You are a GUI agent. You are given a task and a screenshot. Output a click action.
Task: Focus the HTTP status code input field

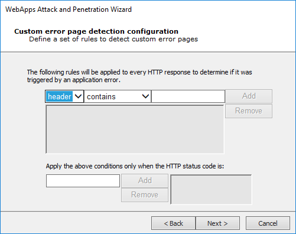[83, 181]
